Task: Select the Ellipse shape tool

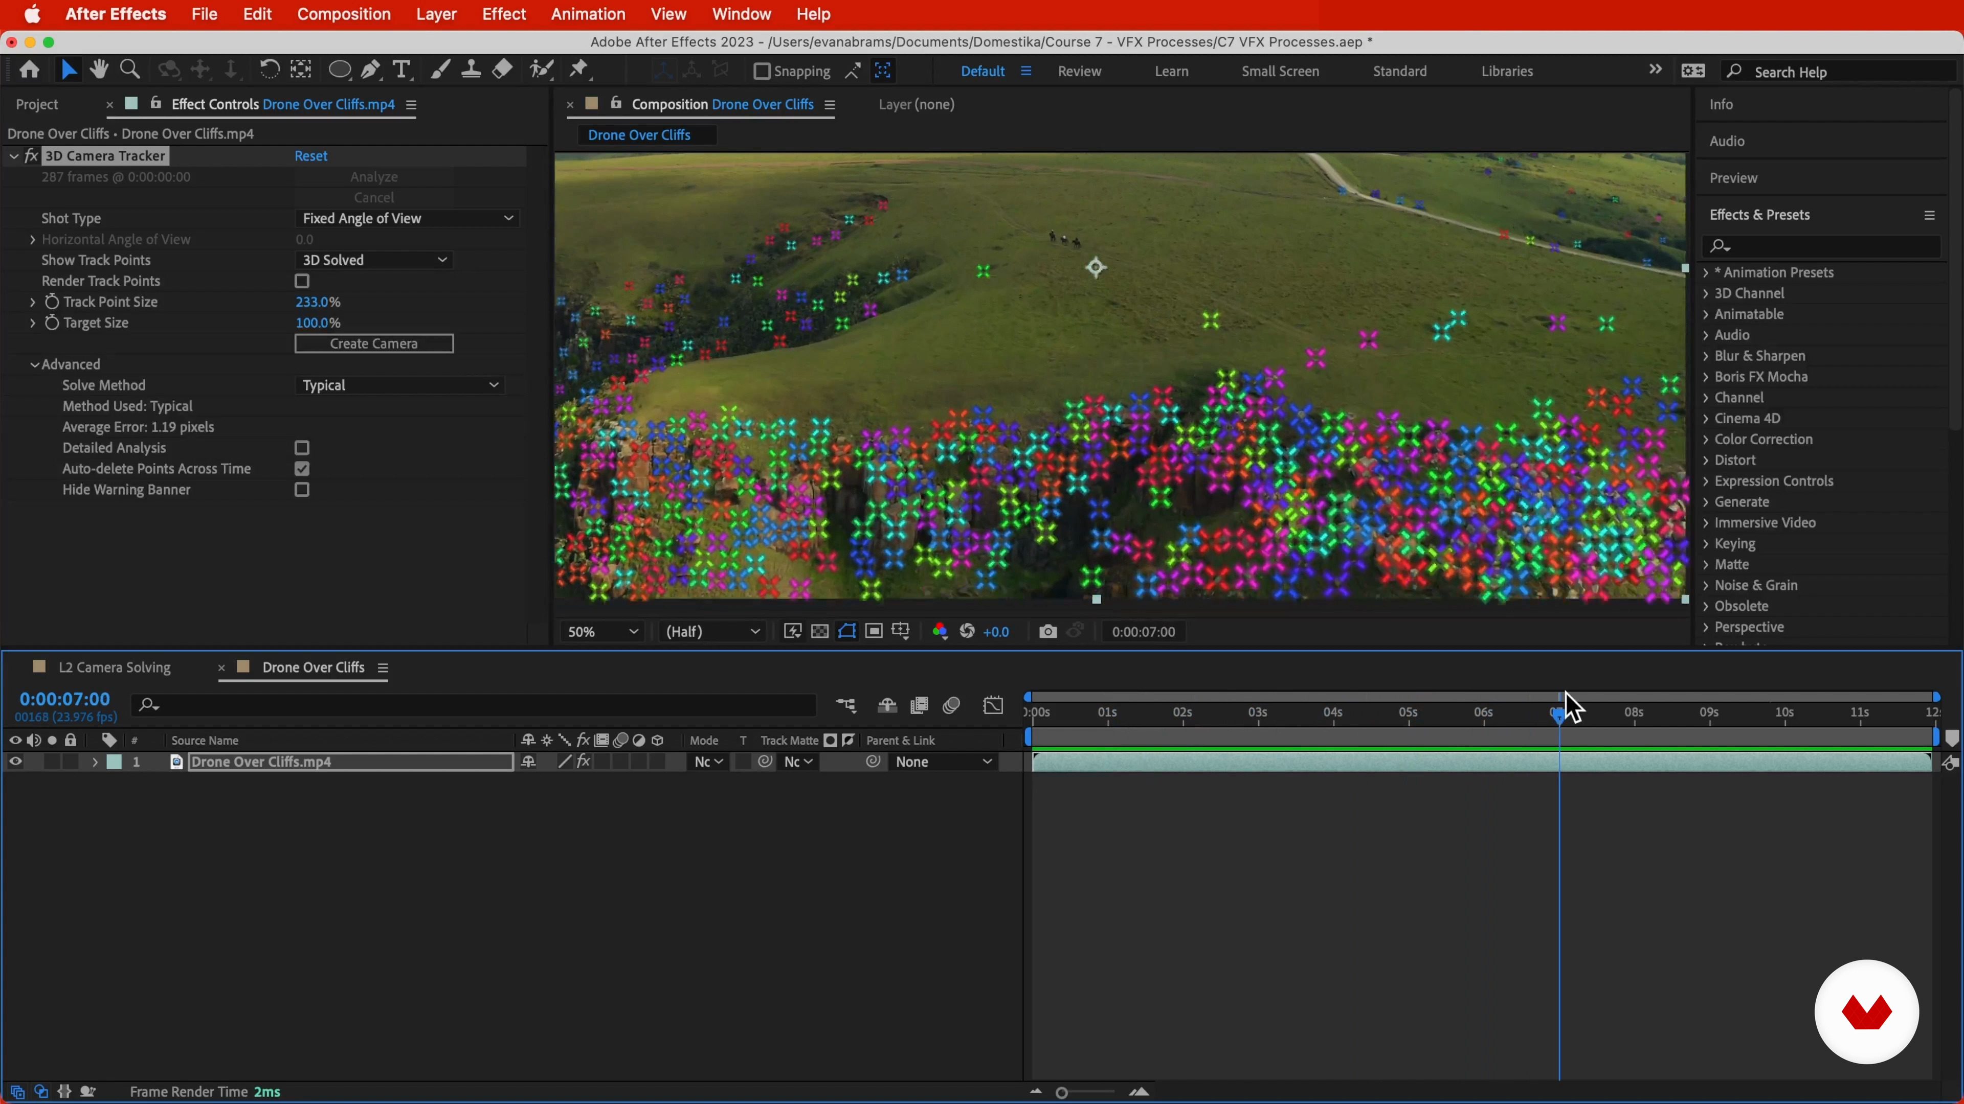Action: (339, 70)
